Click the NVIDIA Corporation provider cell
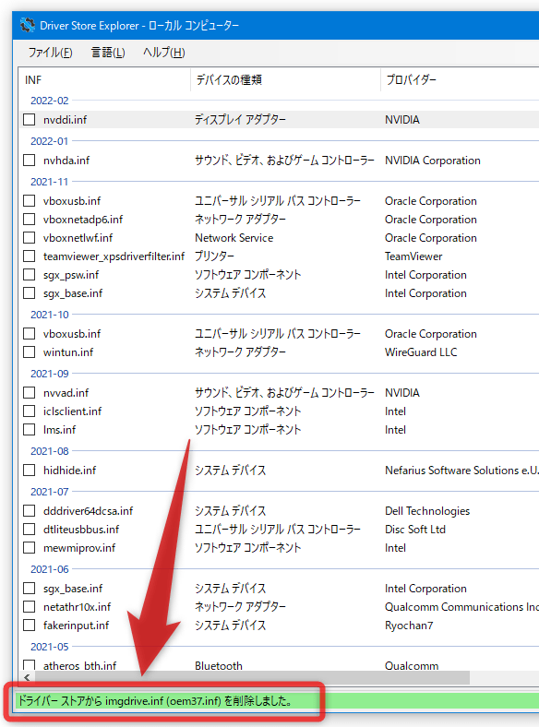Image resolution: width=539 pixels, height=727 pixels. pyautogui.click(x=433, y=161)
